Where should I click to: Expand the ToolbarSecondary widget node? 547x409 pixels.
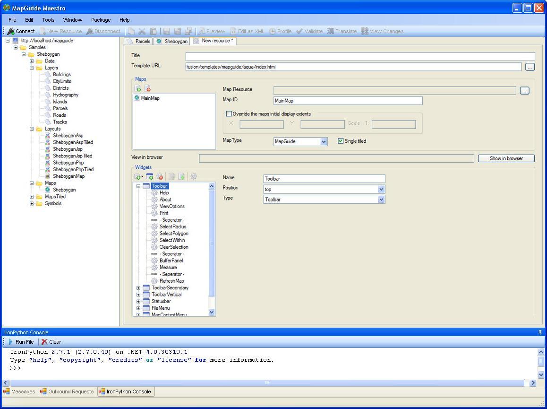[x=138, y=287]
